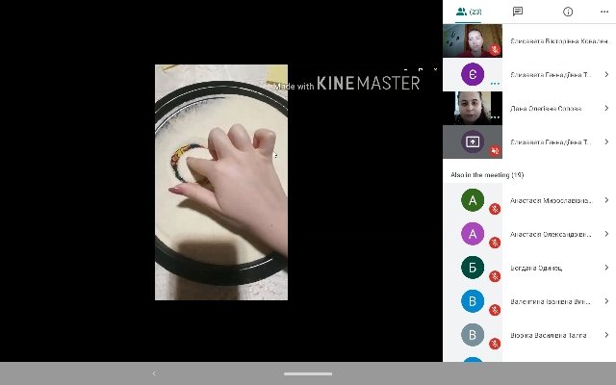Open the three-dot more options menu

tap(604, 12)
